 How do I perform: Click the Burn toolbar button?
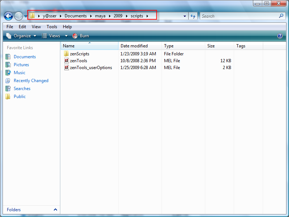81,36
